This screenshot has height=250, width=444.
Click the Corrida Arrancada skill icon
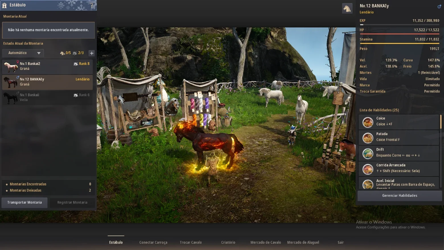click(368, 169)
